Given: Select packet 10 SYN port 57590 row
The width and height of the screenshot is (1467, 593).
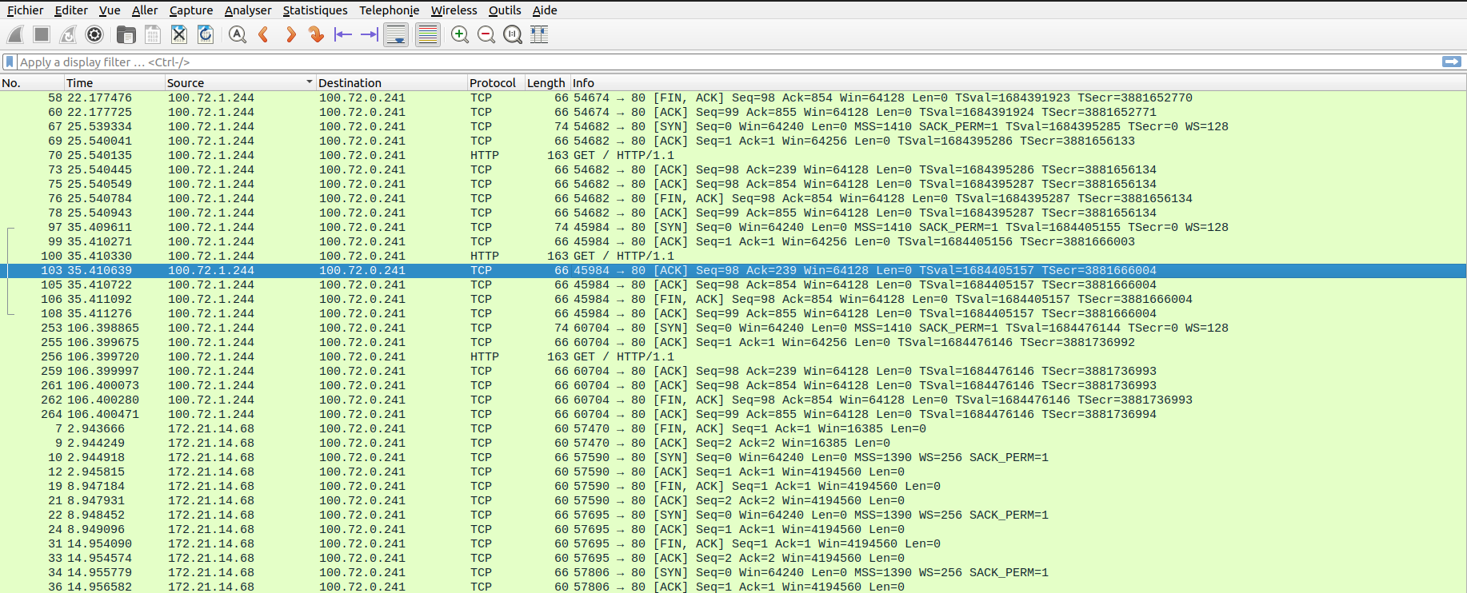Looking at the screenshot, I should click(x=733, y=458).
